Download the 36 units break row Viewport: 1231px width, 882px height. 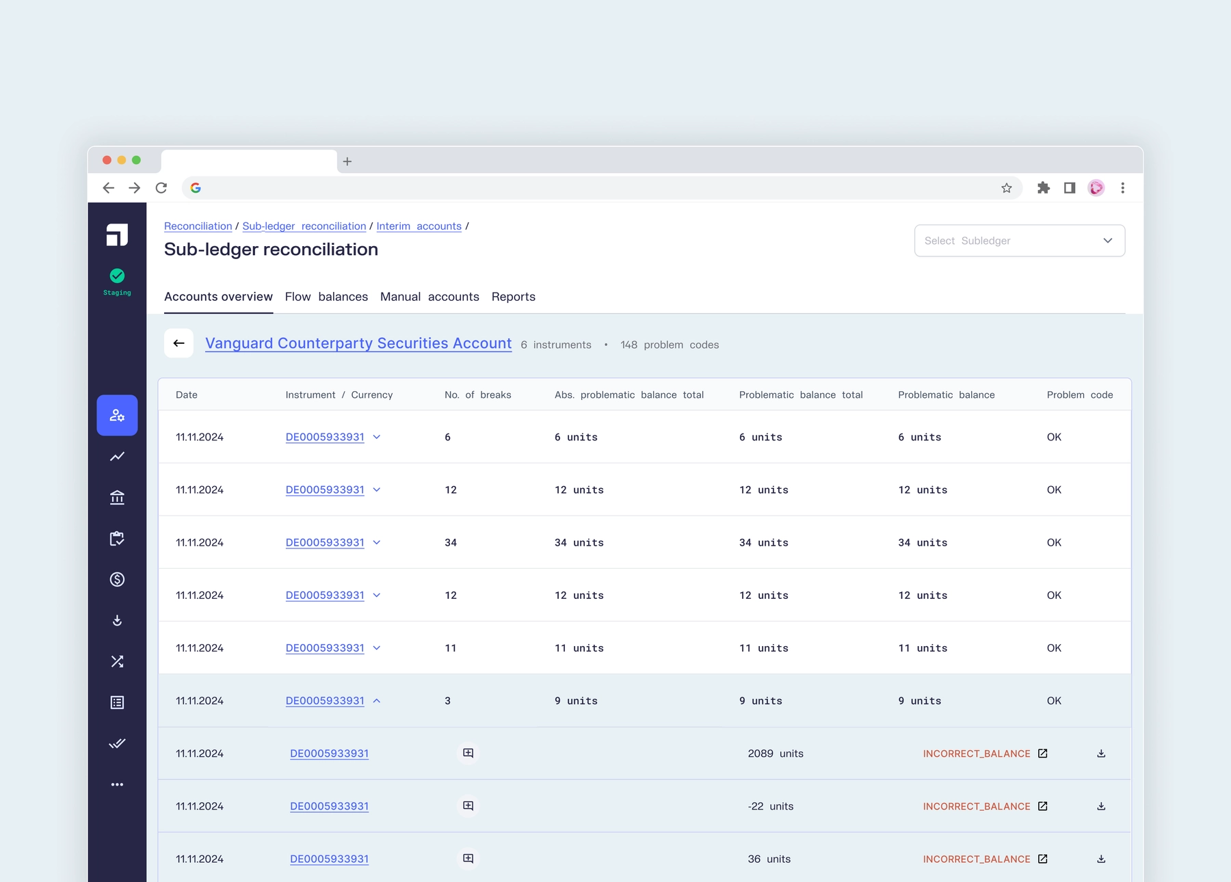pos(1101,859)
